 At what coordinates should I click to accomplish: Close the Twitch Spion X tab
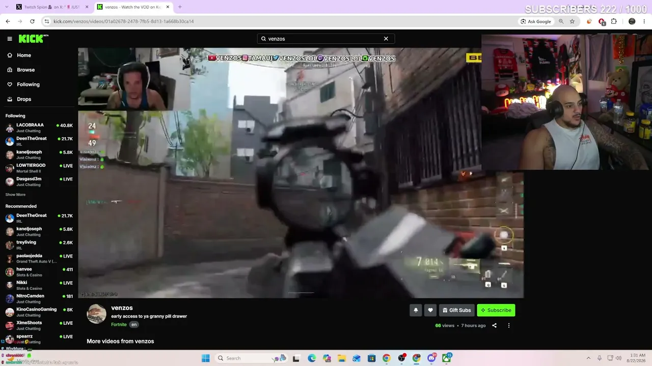(87, 7)
